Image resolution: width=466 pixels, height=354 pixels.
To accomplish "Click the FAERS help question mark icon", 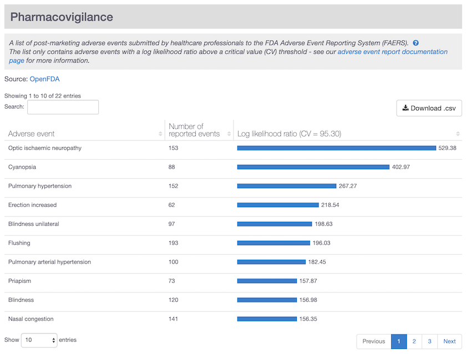I will [x=416, y=43].
